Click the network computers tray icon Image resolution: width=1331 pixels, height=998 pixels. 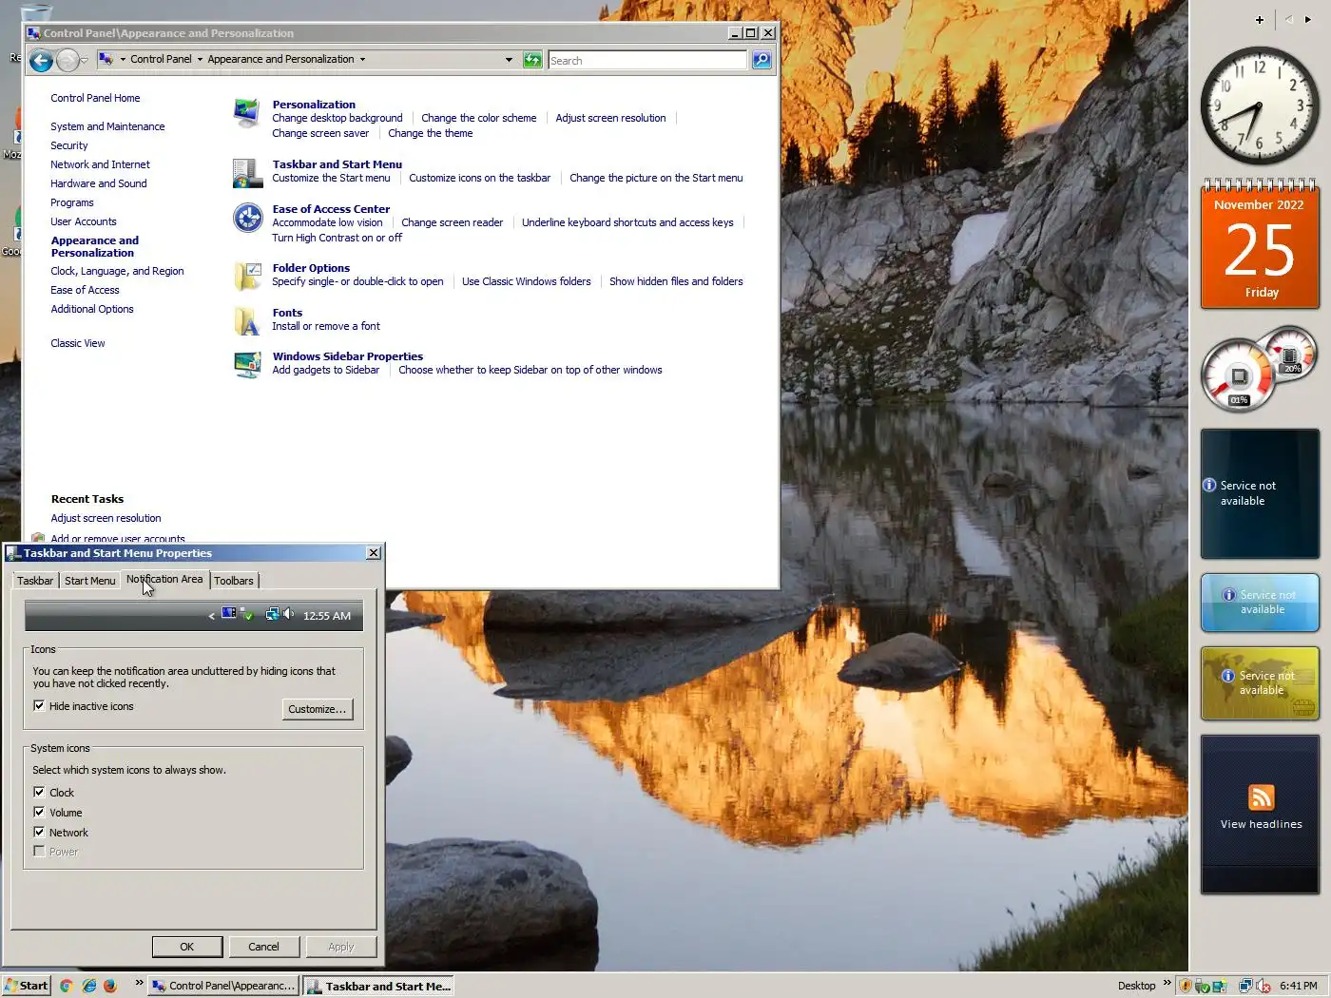tap(1246, 986)
